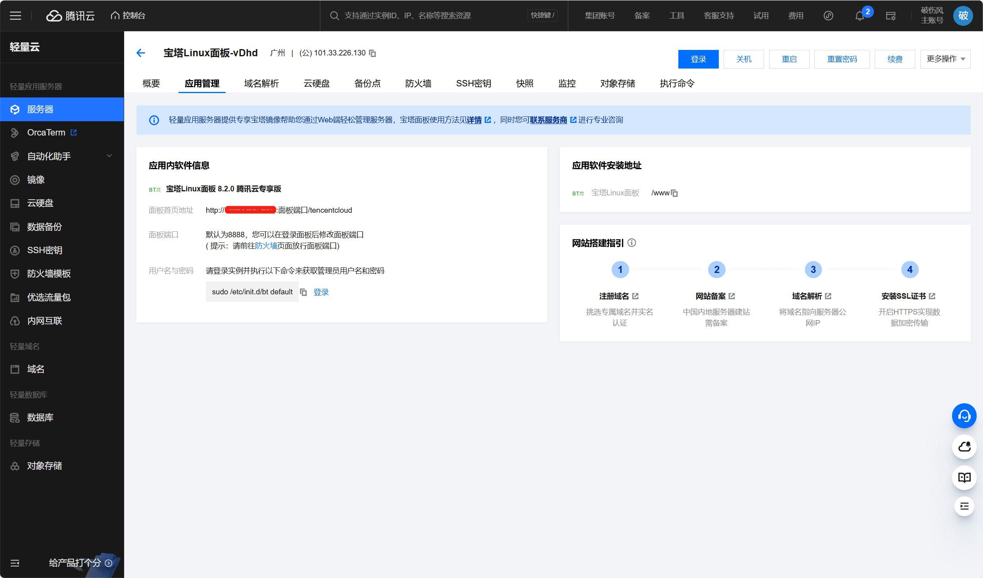Copy the /www install path
983x578 pixels.
point(674,193)
